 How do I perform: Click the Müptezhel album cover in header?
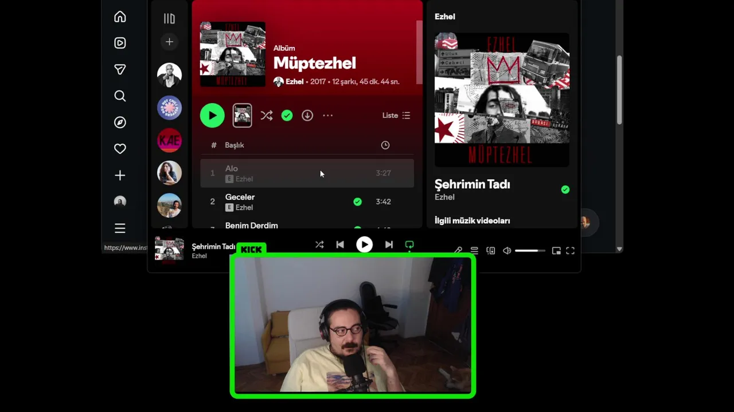(233, 54)
